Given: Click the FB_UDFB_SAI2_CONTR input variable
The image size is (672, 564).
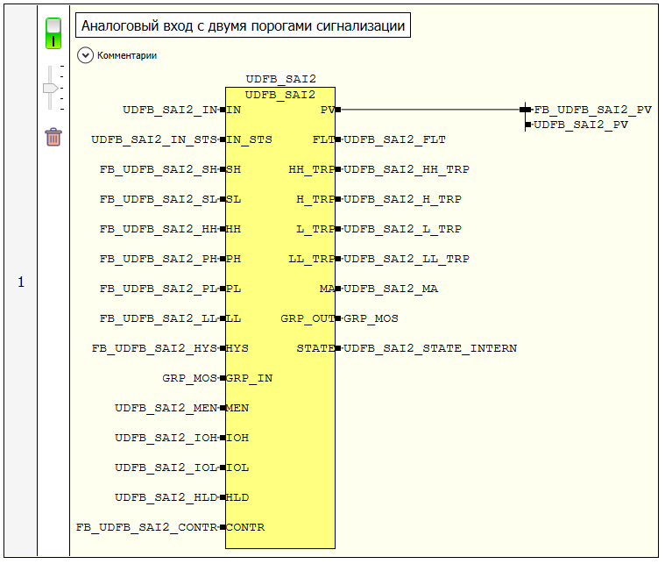Looking at the screenshot, I should click(x=146, y=527).
